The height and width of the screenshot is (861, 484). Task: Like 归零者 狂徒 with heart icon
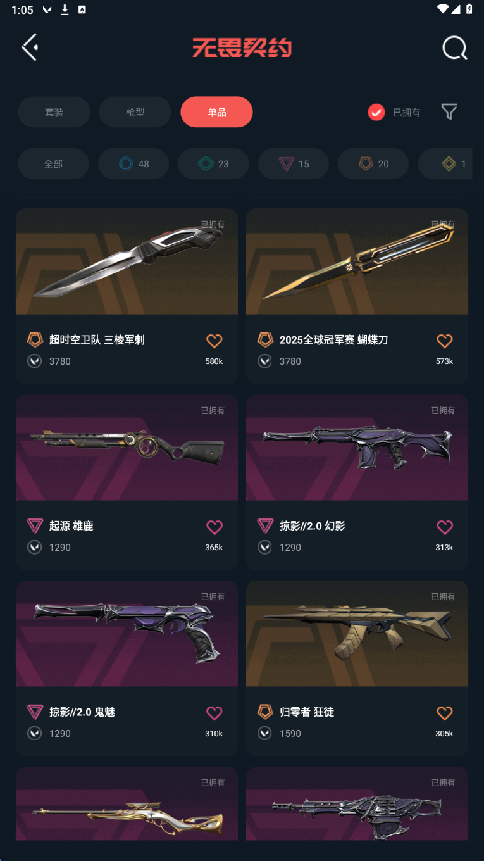pos(445,713)
